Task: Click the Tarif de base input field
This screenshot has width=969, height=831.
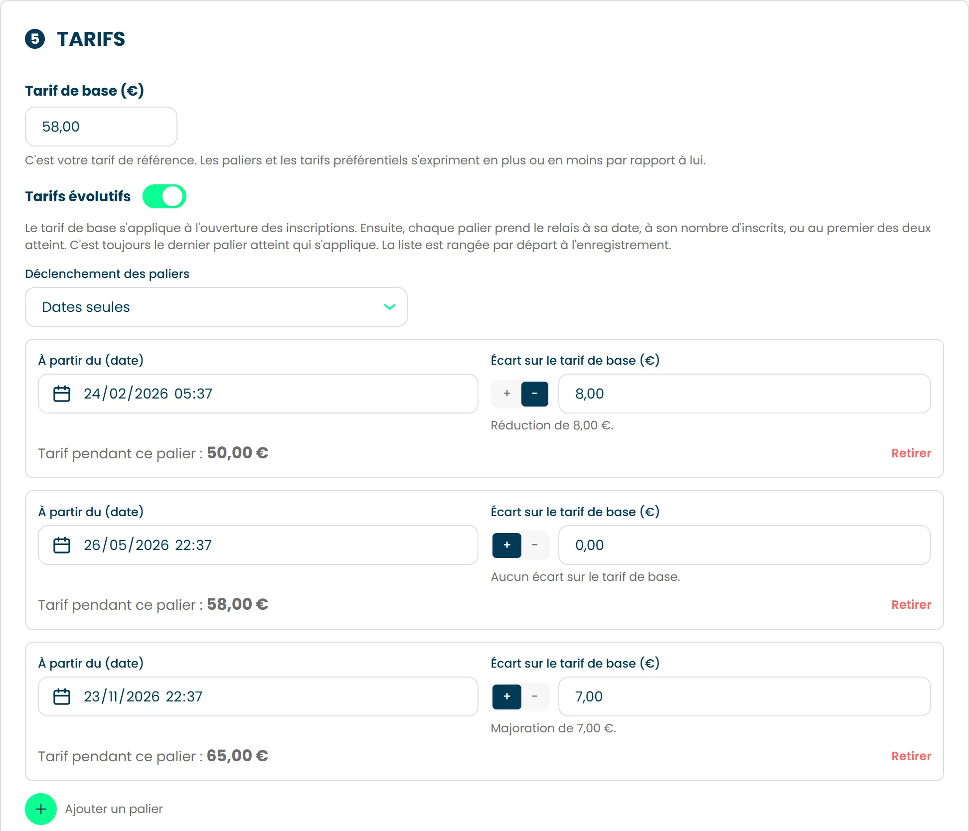Action: (x=101, y=127)
